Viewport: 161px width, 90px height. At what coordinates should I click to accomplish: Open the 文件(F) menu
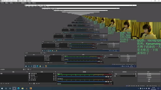click(x=2, y=3)
